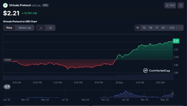Image resolution: width=187 pixels, height=106 pixels.
Task: Click the 26 May date axis label
Action: click(119, 83)
